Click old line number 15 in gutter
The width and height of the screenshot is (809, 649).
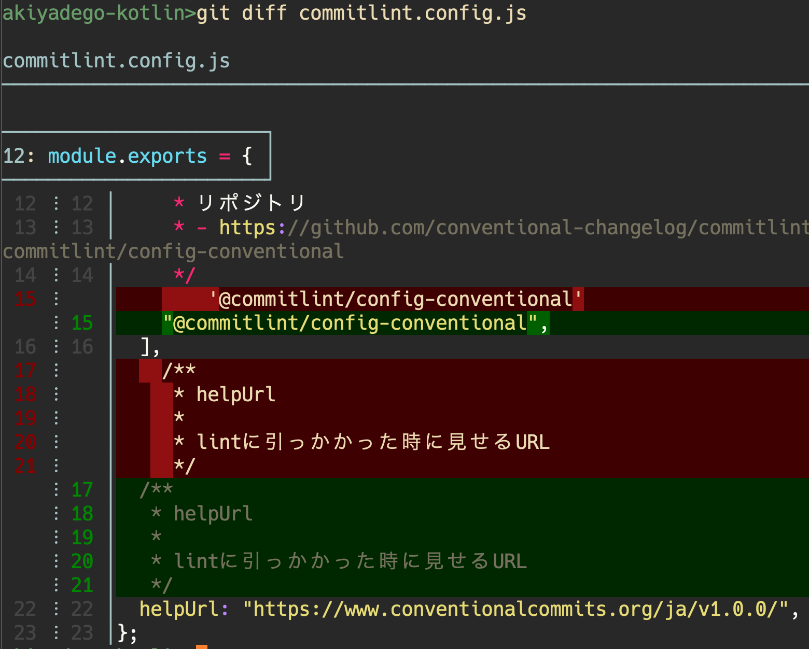[x=25, y=299]
